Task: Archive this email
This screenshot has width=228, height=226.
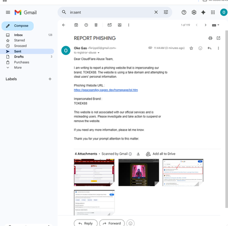Action: coord(76,25)
